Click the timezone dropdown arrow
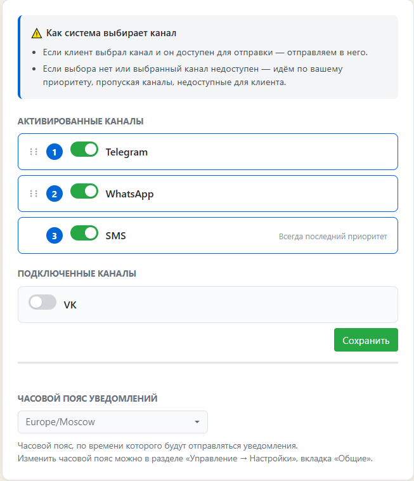This screenshot has width=414, height=481. [197, 422]
